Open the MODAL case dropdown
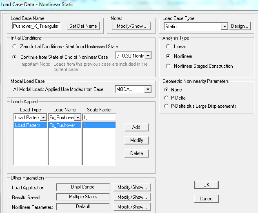Screen dimensions: 258x213 pos(148,89)
